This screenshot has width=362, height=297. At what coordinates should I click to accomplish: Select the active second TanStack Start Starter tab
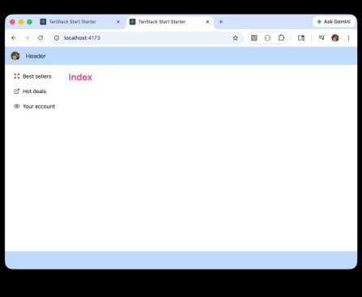point(169,22)
